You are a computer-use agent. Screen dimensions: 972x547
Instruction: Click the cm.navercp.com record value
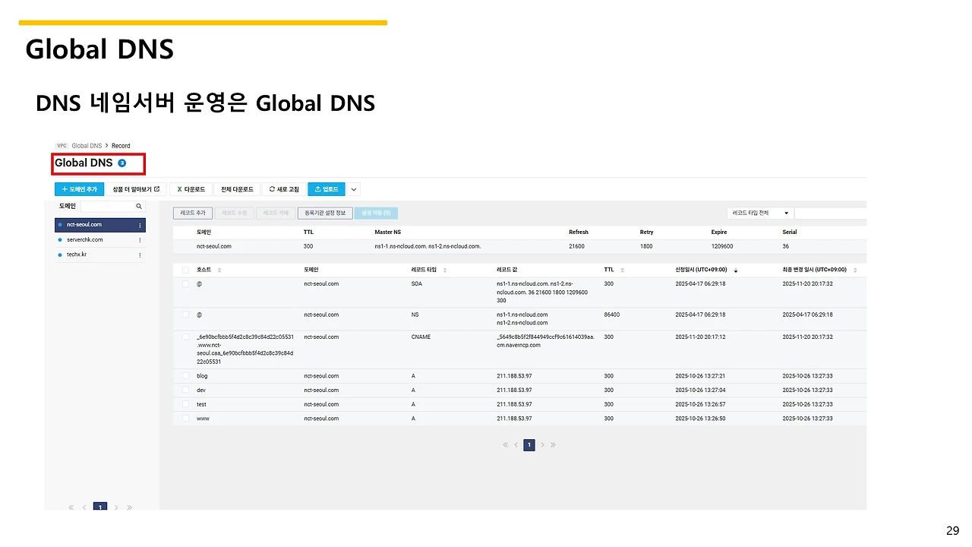click(519, 345)
